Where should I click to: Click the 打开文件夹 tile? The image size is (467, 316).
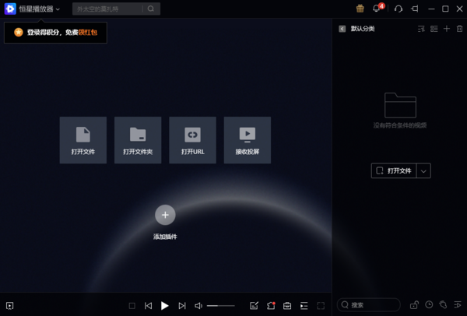click(x=138, y=140)
